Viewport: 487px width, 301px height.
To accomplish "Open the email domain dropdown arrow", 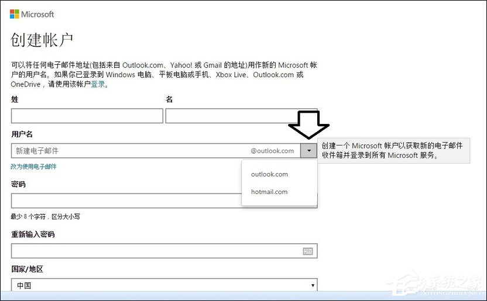I will pyautogui.click(x=308, y=151).
